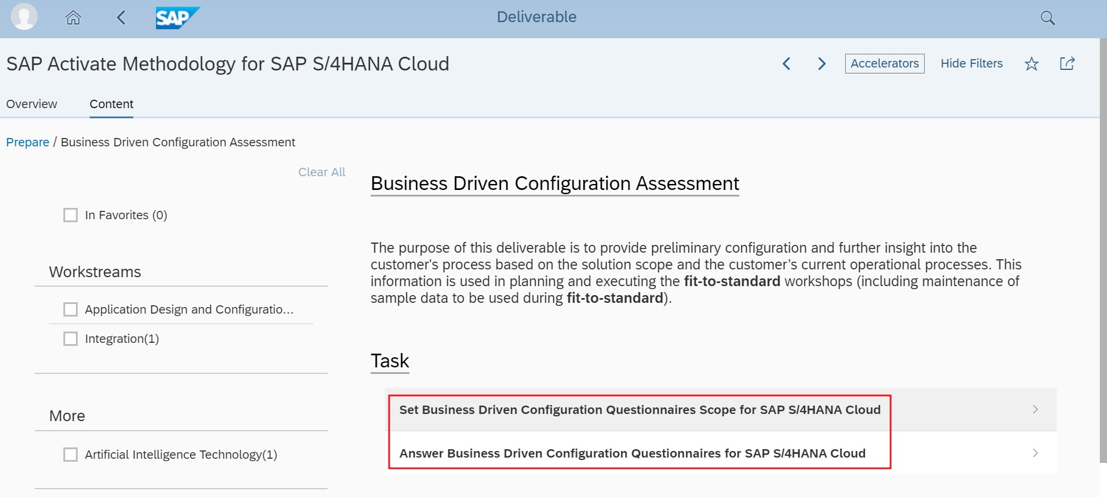Click the Prepare breadcrumb link

pos(27,142)
